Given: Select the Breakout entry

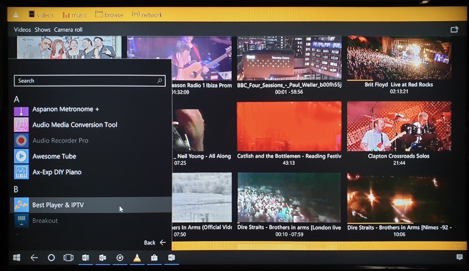Looking at the screenshot, I should 45,221.
